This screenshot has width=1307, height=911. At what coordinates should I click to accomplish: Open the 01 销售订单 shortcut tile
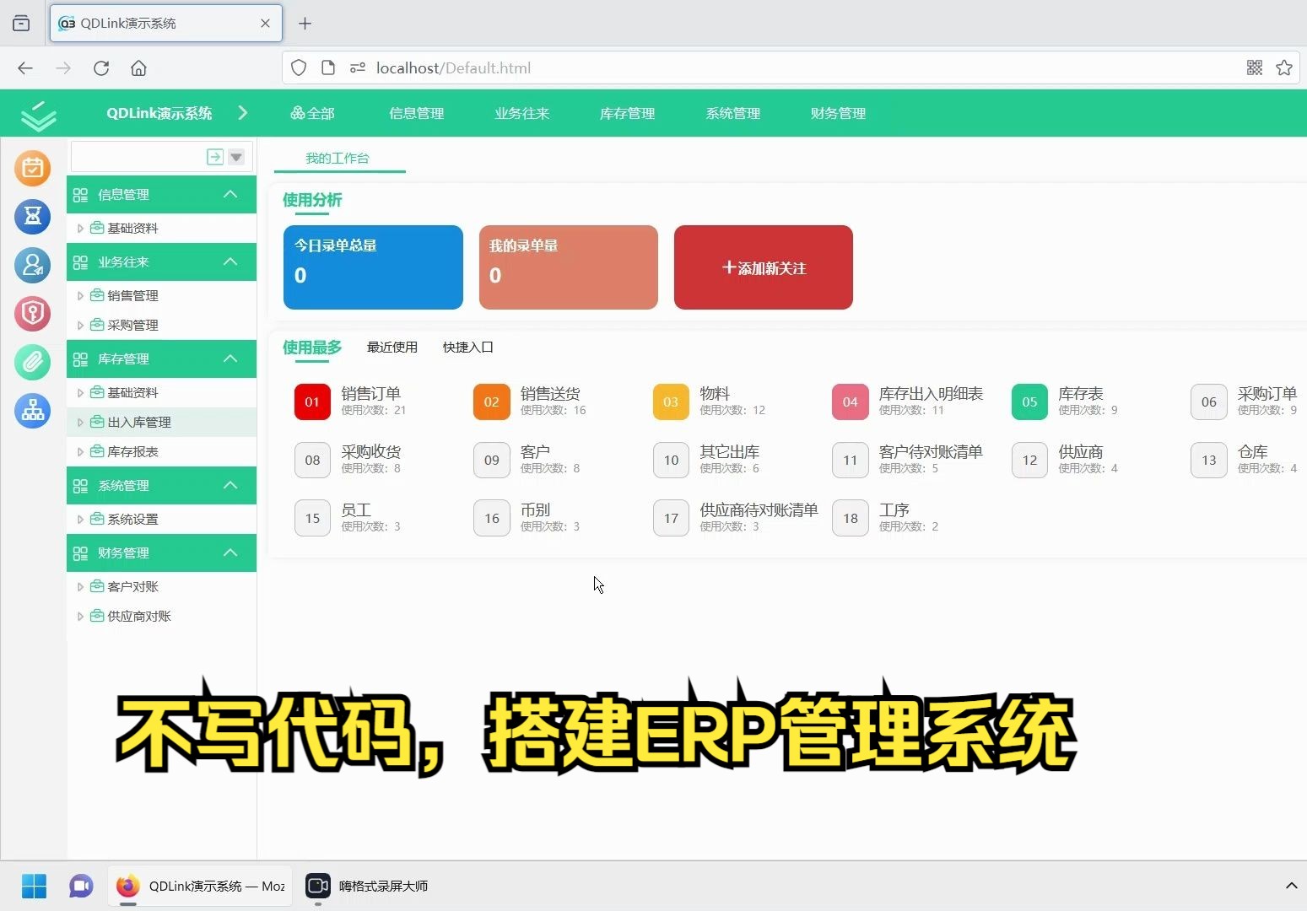click(351, 402)
